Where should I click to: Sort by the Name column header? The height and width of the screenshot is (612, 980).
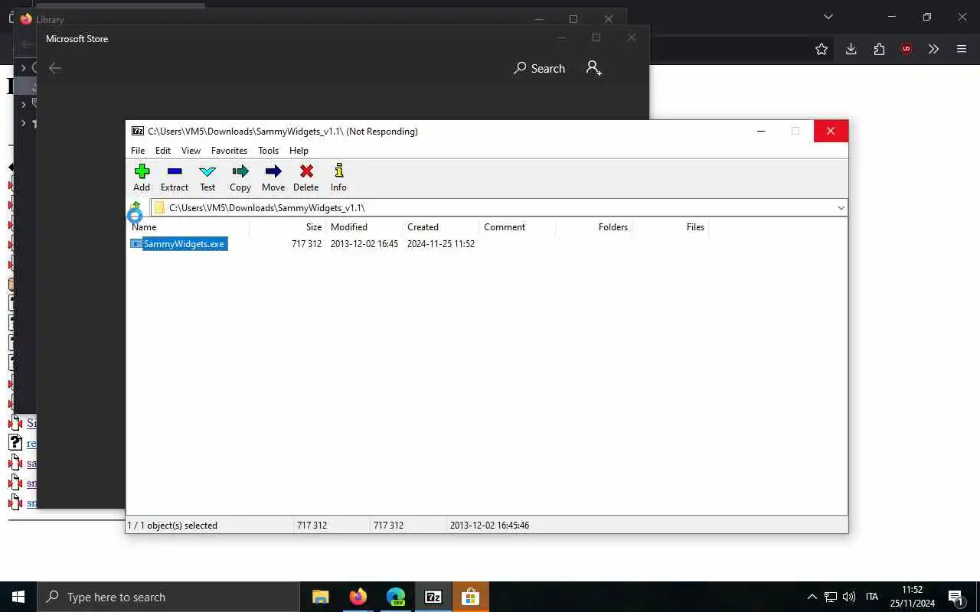click(x=188, y=227)
